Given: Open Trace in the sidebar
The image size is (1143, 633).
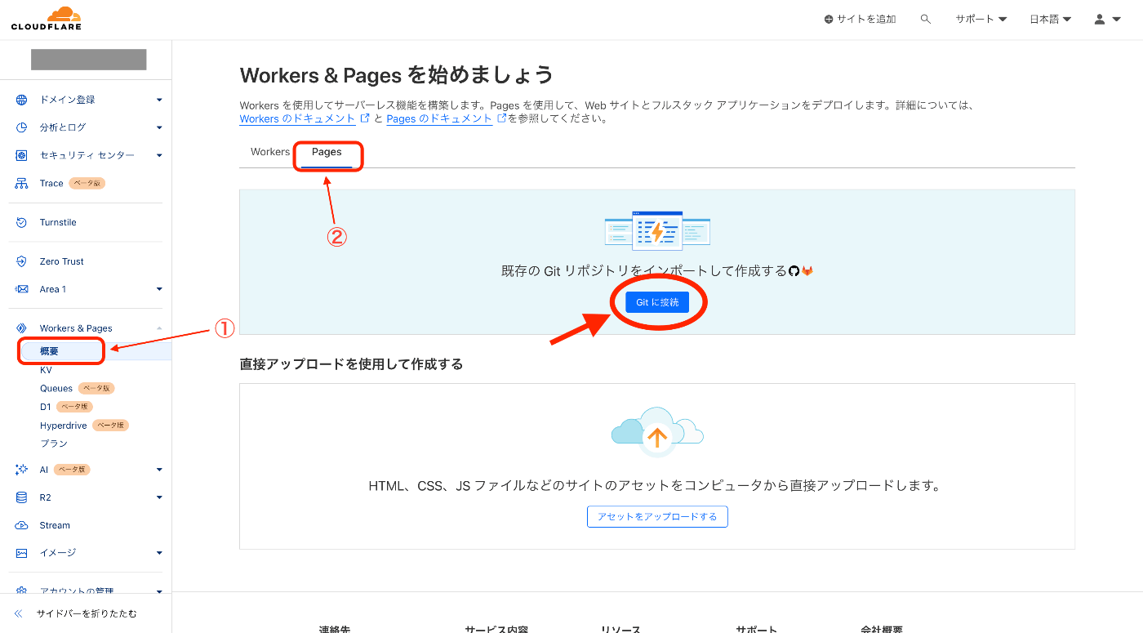Looking at the screenshot, I should point(51,183).
